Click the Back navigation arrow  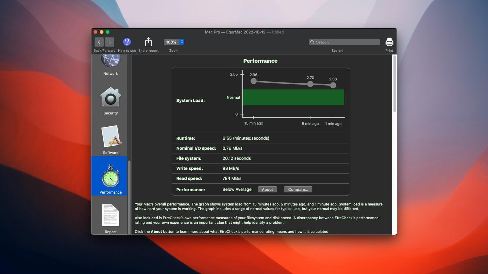[x=99, y=42]
